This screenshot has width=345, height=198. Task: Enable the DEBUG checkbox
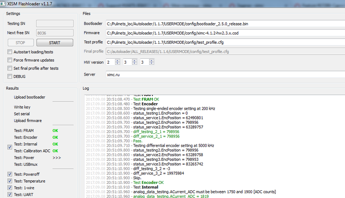tap(10, 76)
